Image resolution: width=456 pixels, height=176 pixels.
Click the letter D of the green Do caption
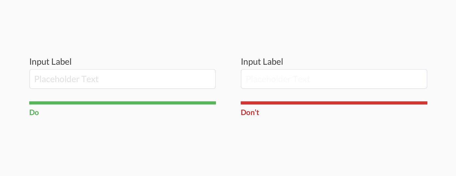pyautogui.click(x=32, y=113)
